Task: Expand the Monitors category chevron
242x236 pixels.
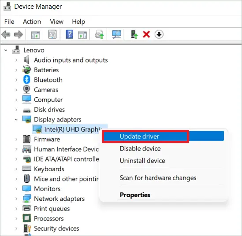Action: (16, 189)
